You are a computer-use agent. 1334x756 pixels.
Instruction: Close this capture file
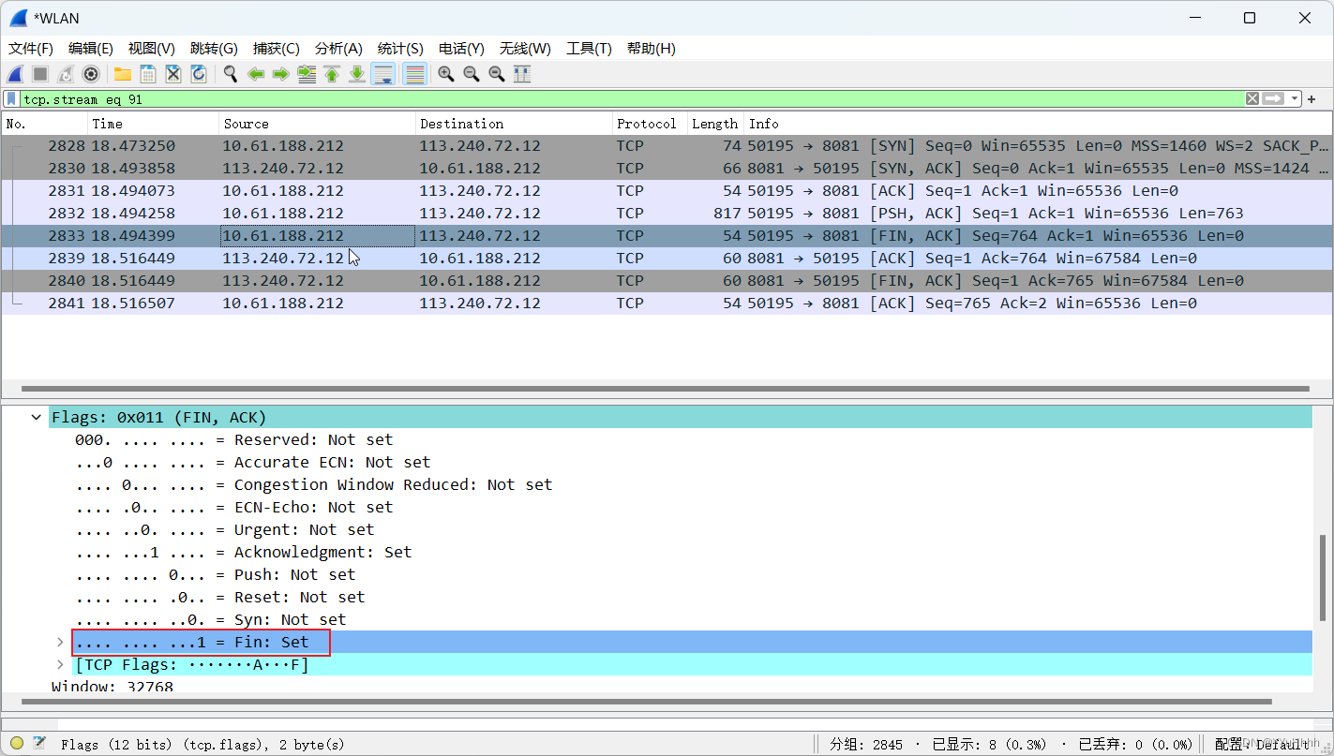click(173, 74)
